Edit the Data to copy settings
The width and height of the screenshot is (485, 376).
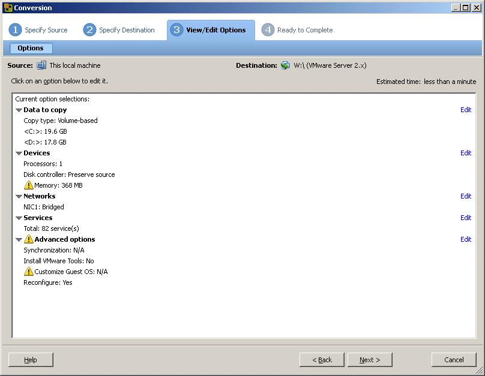pyautogui.click(x=466, y=110)
